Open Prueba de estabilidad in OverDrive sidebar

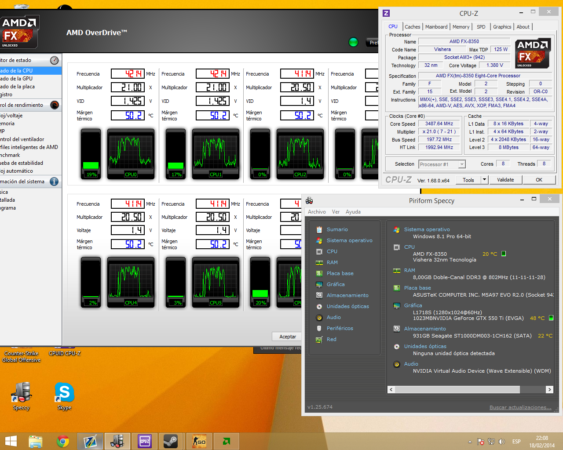(22, 163)
